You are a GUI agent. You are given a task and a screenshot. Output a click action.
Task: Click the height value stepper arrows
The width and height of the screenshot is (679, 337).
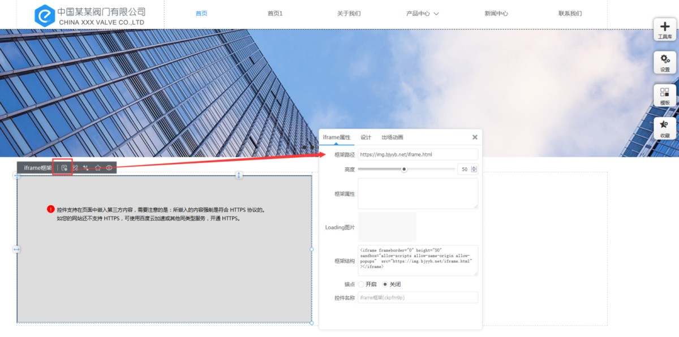(474, 169)
